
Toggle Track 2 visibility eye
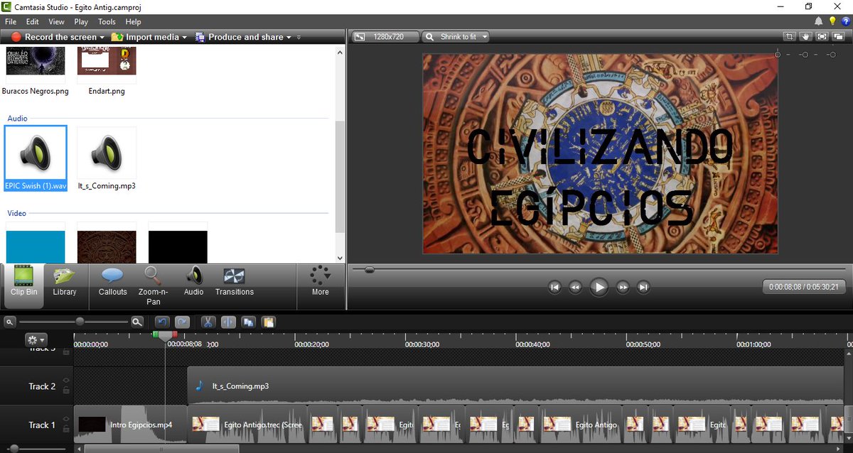(x=66, y=381)
